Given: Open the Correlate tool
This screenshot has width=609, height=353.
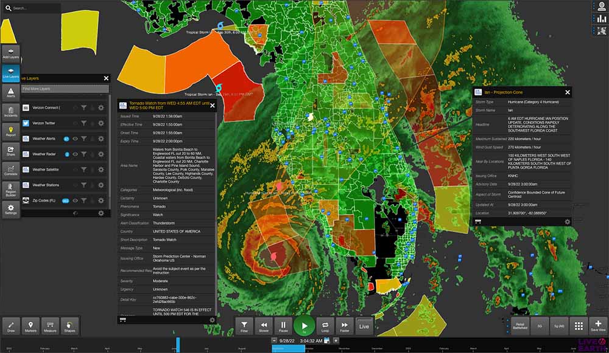Looking at the screenshot, I should (x=11, y=171).
